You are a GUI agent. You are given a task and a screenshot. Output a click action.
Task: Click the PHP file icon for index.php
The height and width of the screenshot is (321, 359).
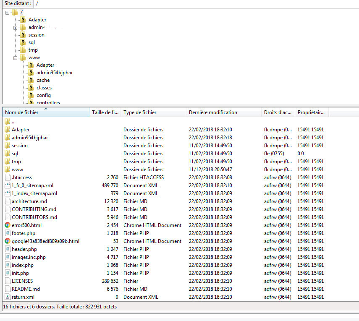[x=8, y=265]
